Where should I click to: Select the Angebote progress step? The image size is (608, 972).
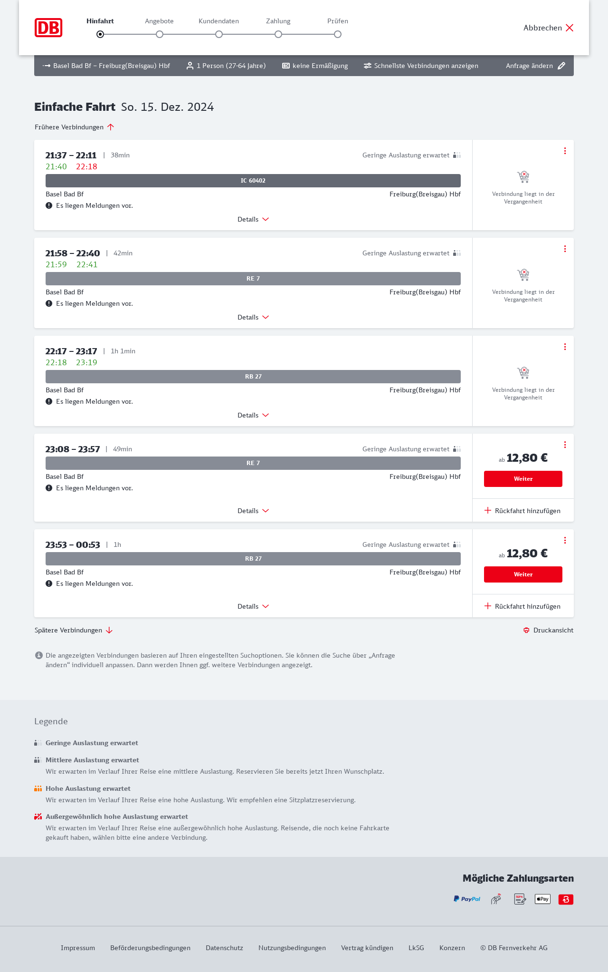tap(160, 34)
